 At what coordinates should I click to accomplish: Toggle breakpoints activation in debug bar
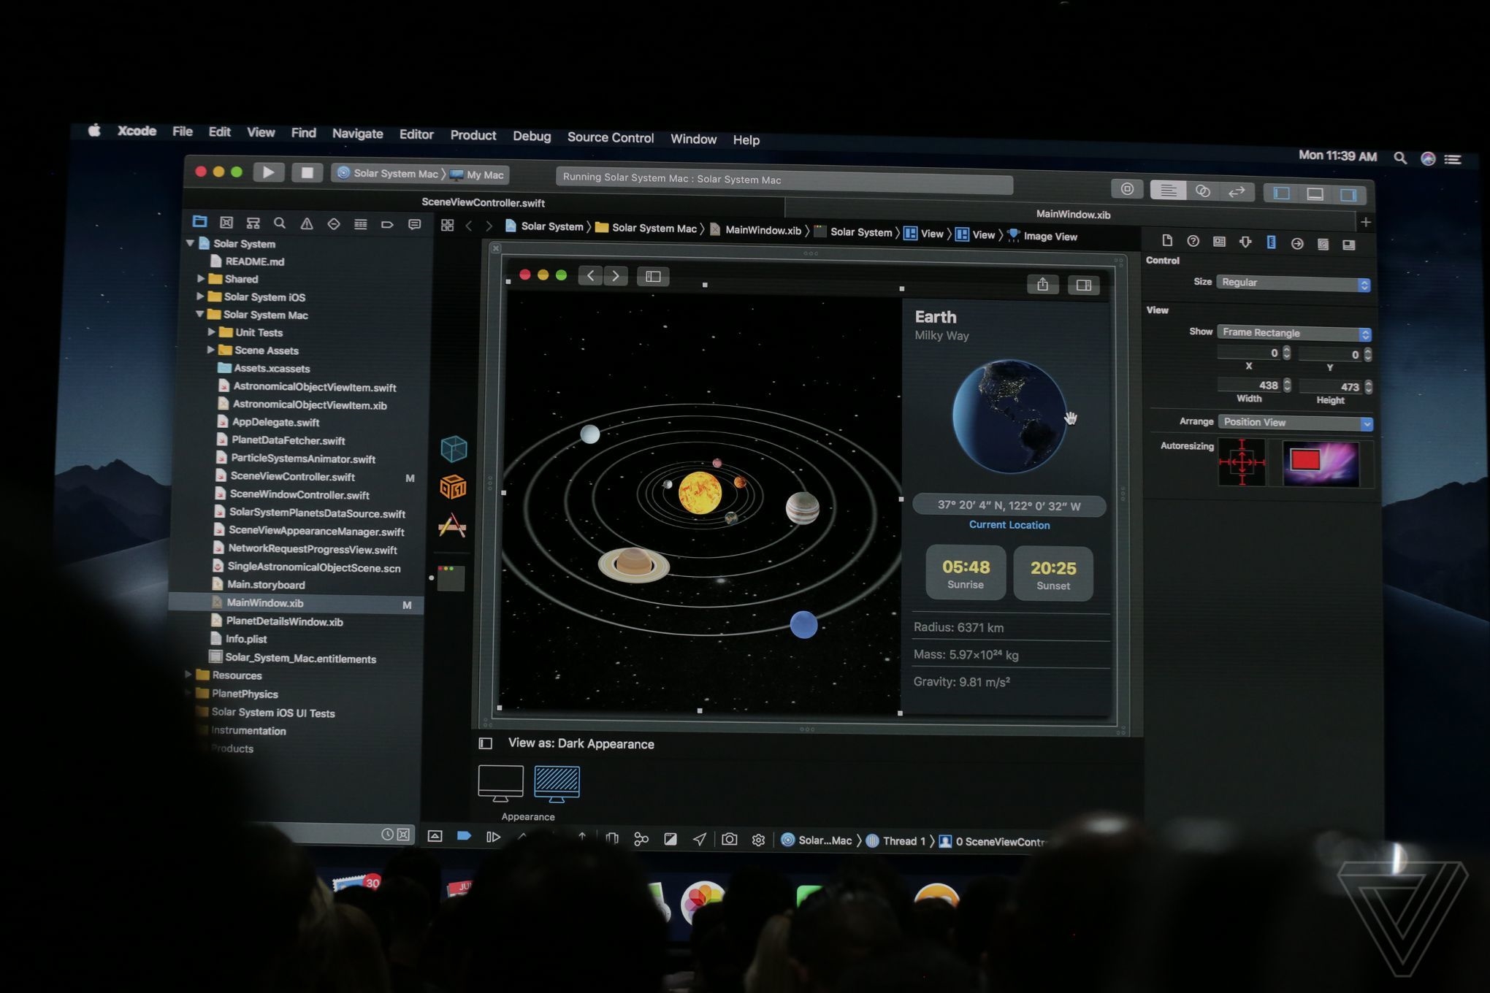(464, 836)
